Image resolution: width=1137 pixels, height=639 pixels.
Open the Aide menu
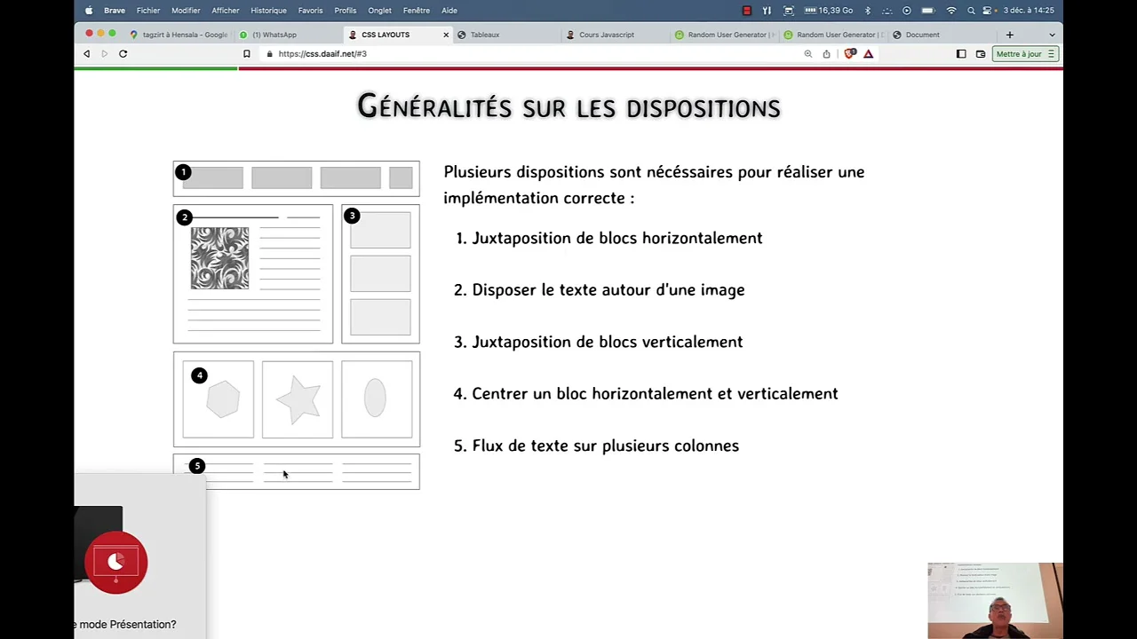[x=449, y=11]
